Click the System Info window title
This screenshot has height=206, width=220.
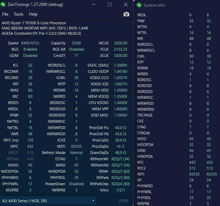[x=154, y=5]
